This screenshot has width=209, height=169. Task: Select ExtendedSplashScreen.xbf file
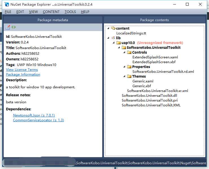[154, 62]
